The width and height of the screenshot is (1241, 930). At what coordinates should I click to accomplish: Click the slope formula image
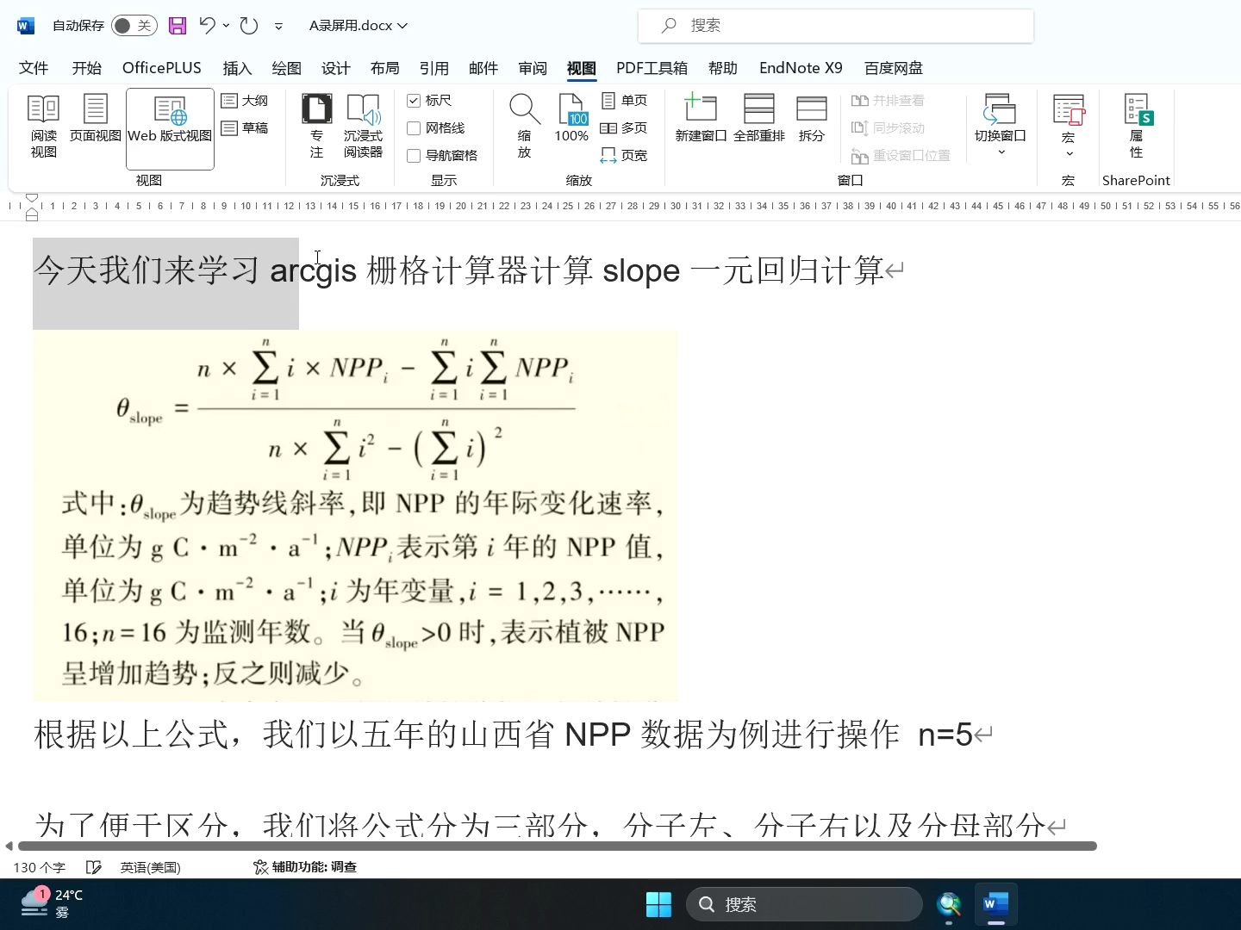coord(355,516)
